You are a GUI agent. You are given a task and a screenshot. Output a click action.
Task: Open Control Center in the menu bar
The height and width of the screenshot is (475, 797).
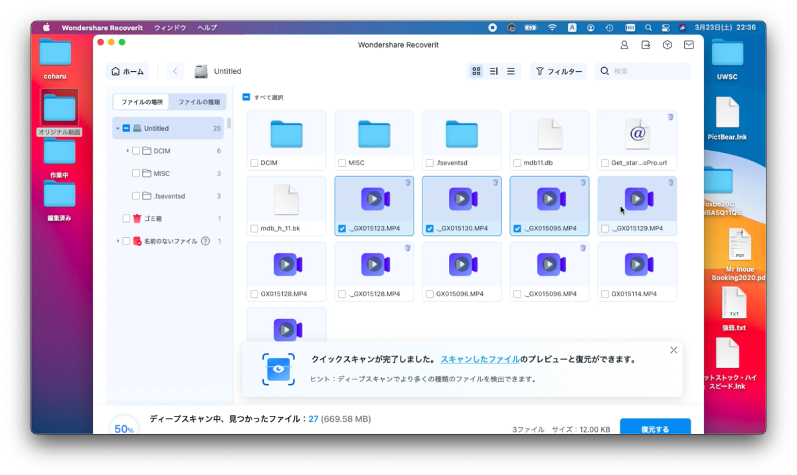click(x=665, y=28)
